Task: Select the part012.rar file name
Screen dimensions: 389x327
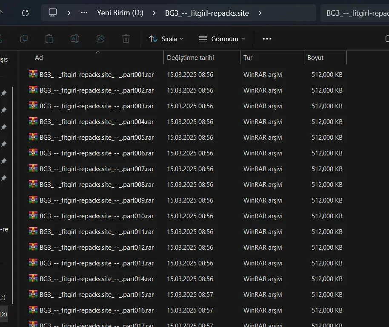Action: pyautogui.click(x=97, y=248)
